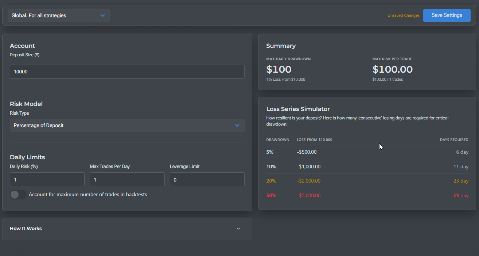
Task: Expand the How It Works section
Action: click(127, 229)
